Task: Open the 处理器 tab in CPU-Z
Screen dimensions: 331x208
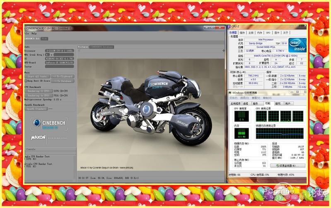Action: click(x=233, y=32)
